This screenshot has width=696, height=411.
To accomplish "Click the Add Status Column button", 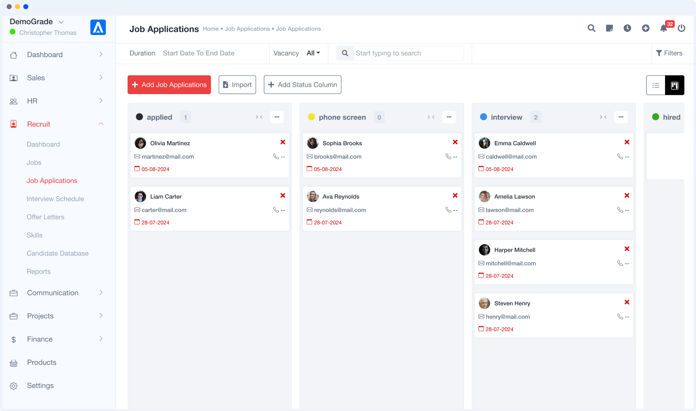I will click(x=302, y=84).
